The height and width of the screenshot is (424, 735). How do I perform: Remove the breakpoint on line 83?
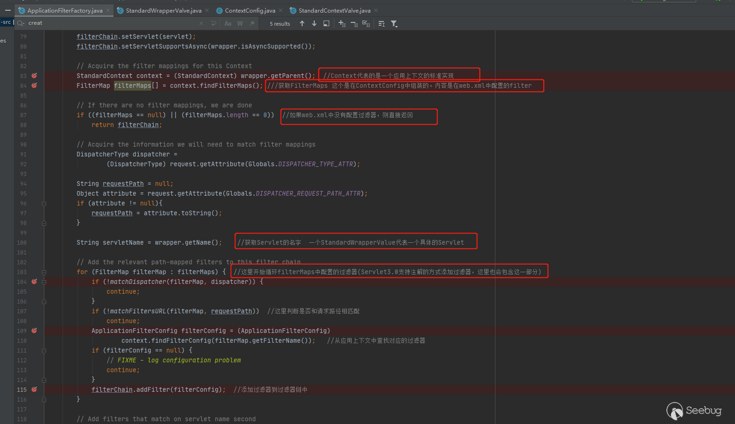click(x=34, y=76)
